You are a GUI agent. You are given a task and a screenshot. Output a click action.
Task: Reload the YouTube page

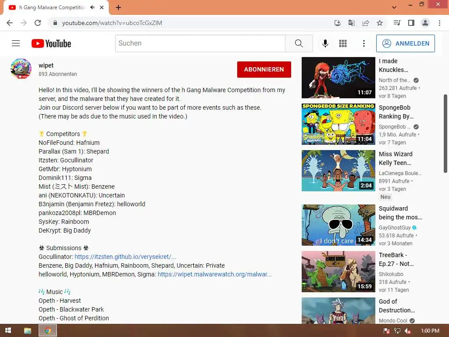pyautogui.click(x=38, y=23)
